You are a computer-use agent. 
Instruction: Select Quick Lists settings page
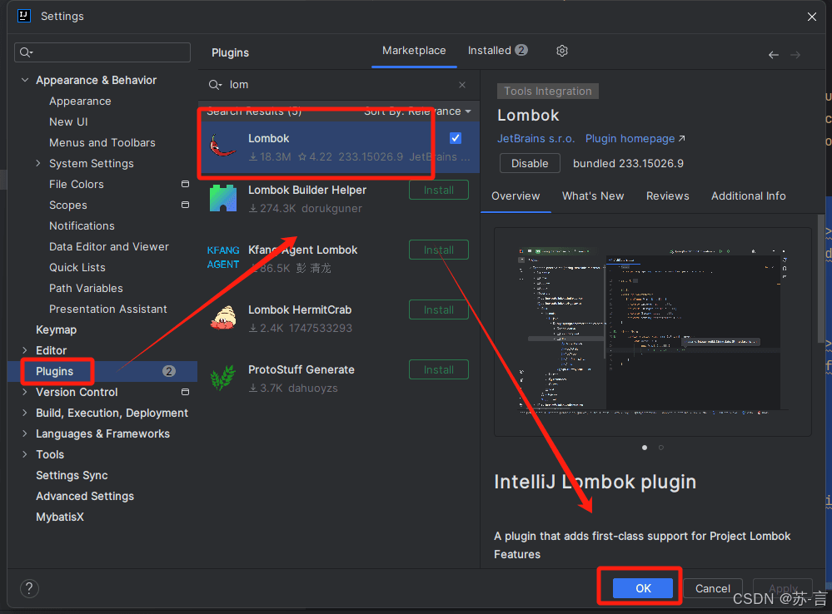point(77,267)
